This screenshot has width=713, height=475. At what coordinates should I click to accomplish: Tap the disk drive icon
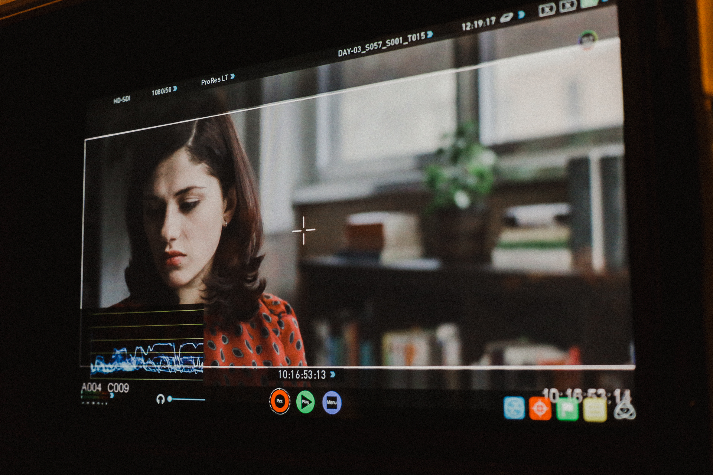pyautogui.click(x=506, y=17)
